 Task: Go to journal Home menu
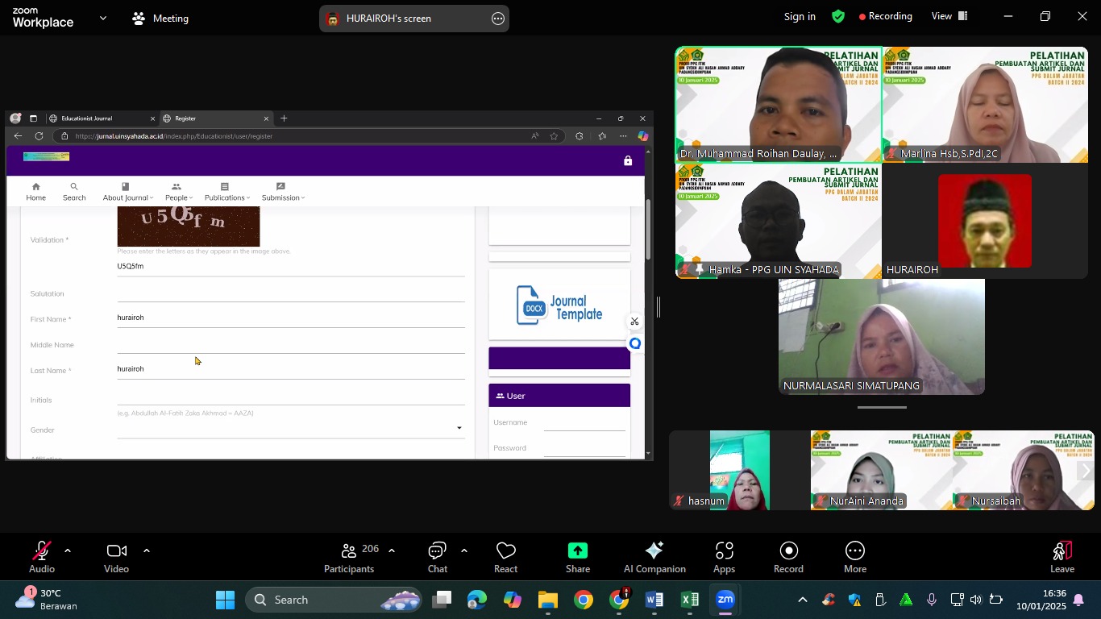click(35, 192)
